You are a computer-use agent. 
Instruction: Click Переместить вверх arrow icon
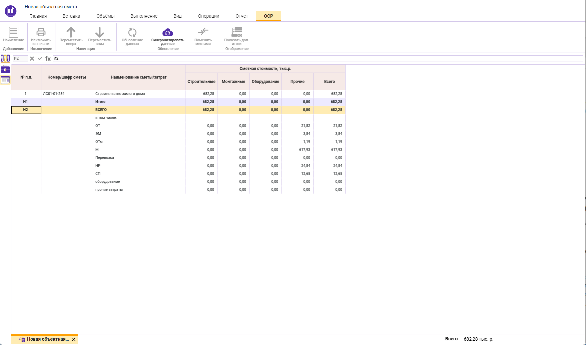click(71, 33)
